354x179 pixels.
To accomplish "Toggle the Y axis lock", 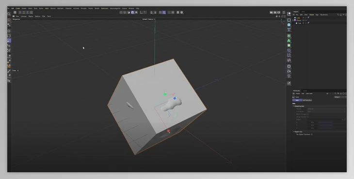I will click(24, 13).
